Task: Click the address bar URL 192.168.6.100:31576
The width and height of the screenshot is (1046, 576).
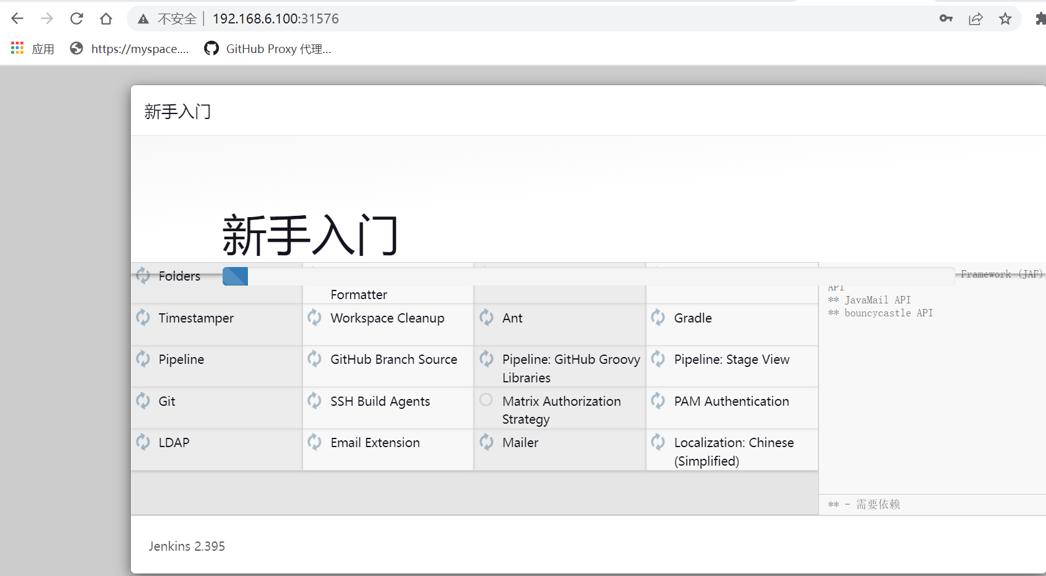Action: (x=276, y=19)
